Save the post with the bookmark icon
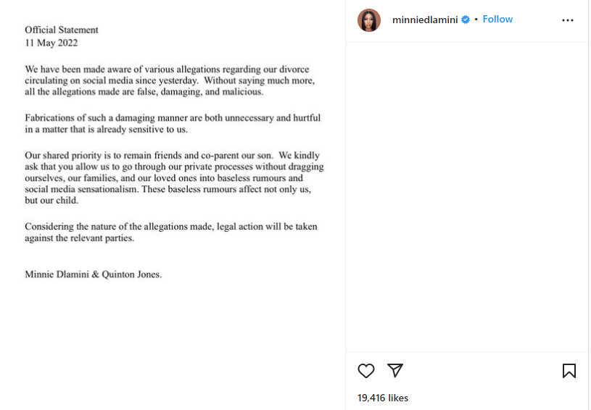The width and height of the screenshot is (591, 410). (x=569, y=371)
